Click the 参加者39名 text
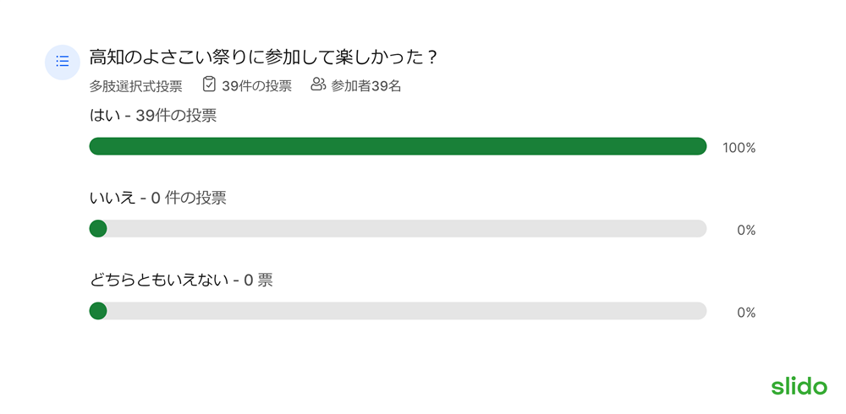This screenshot has height=414, width=846. (x=365, y=86)
